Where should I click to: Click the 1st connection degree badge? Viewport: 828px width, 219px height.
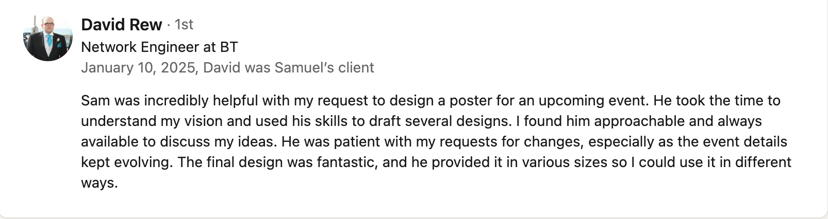click(184, 25)
